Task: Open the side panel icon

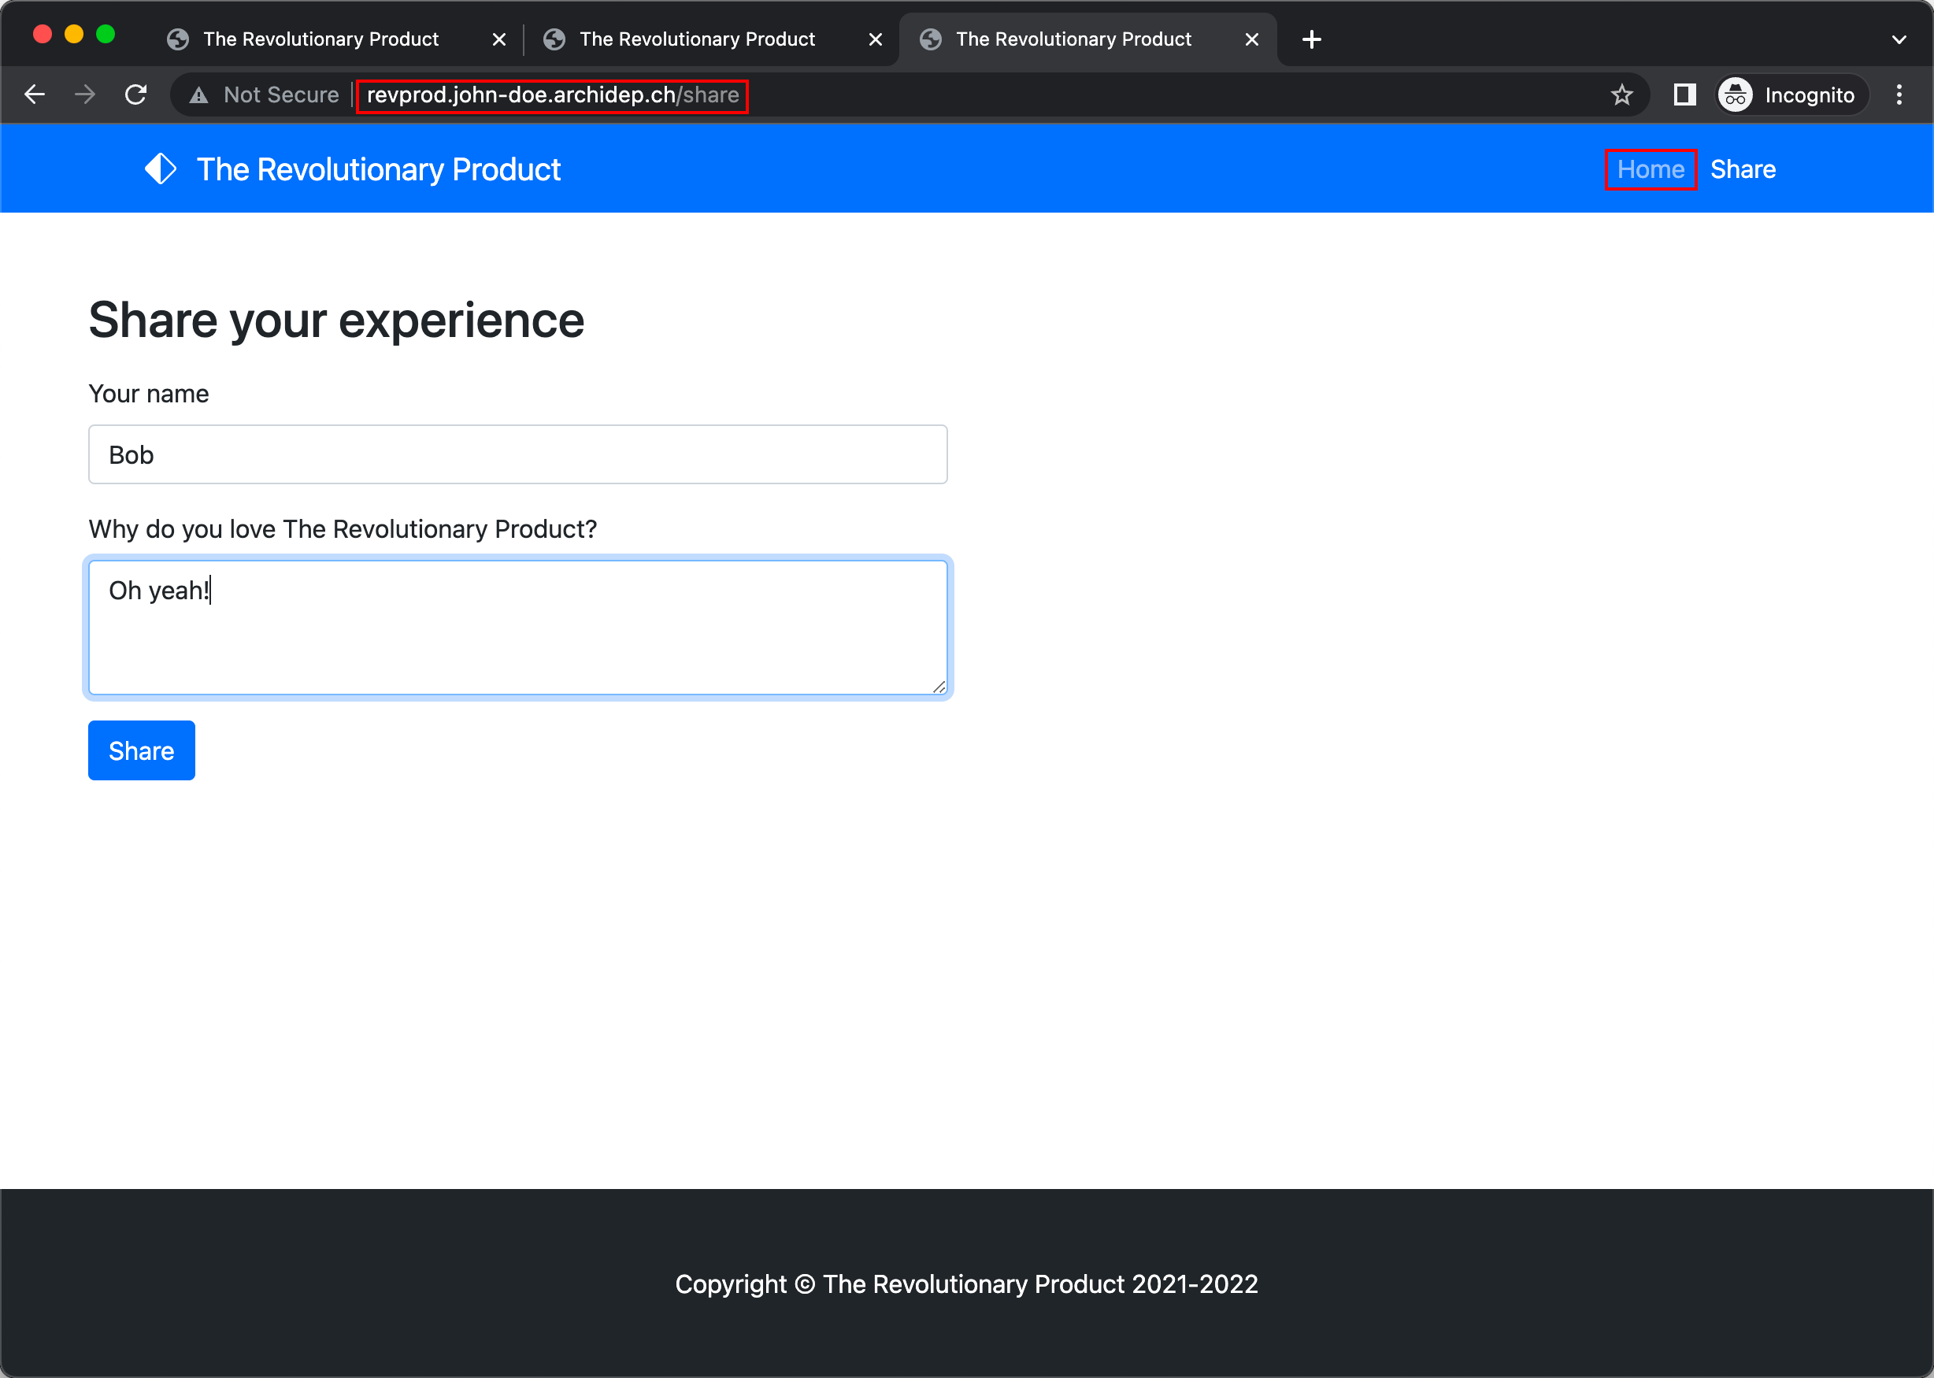Action: (1684, 94)
